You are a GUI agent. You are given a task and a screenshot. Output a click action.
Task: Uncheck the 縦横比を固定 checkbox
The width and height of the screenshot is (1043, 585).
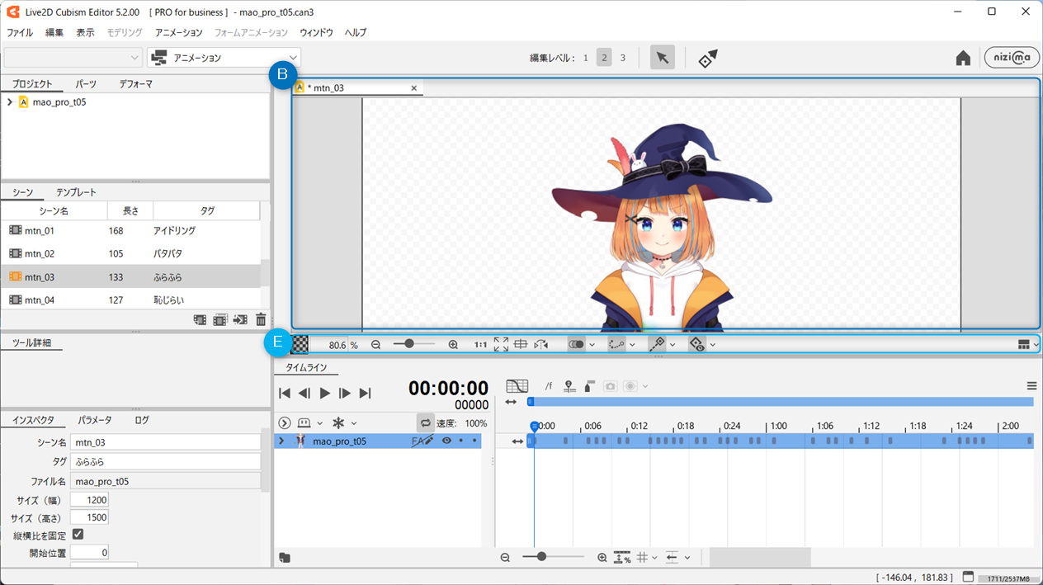pyautogui.click(x=77, y=534)
